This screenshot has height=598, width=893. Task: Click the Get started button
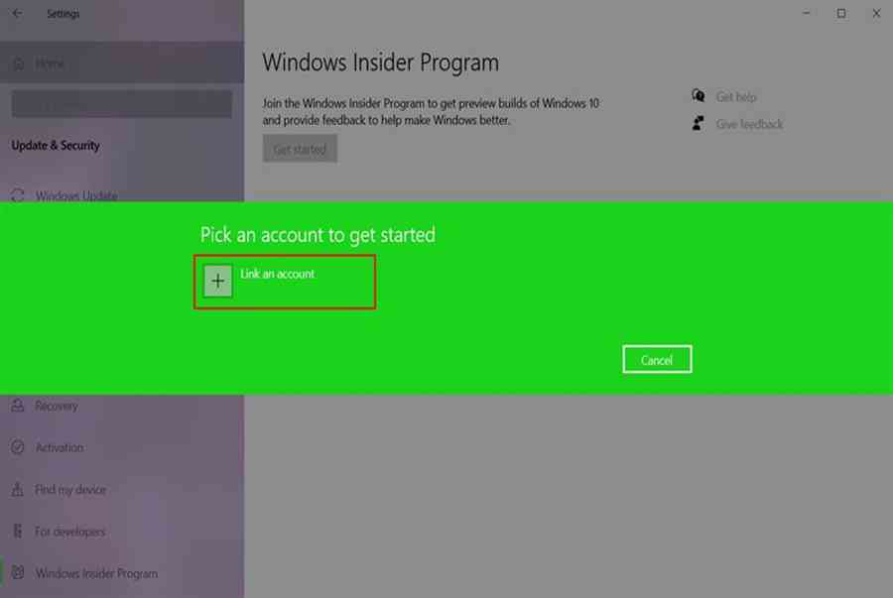[x=300, y=149]
